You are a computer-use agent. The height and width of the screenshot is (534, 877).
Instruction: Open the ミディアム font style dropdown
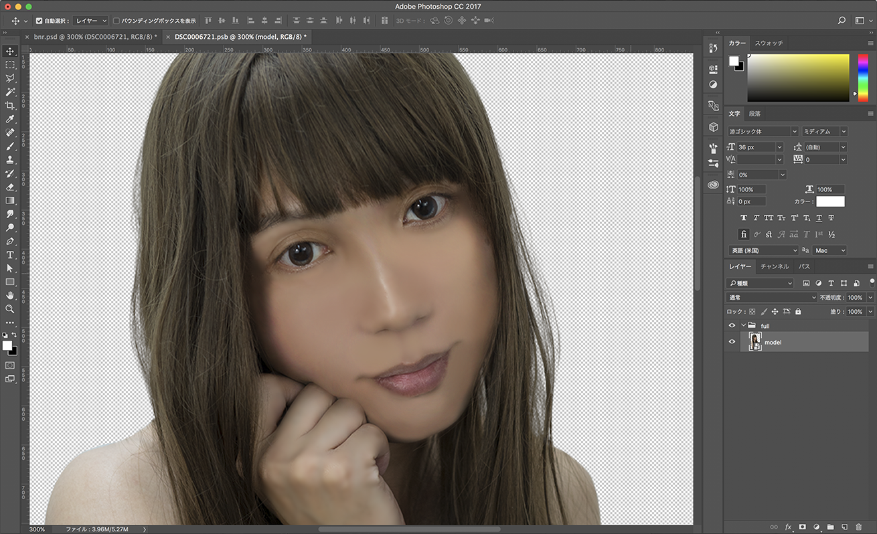point(825,132)
